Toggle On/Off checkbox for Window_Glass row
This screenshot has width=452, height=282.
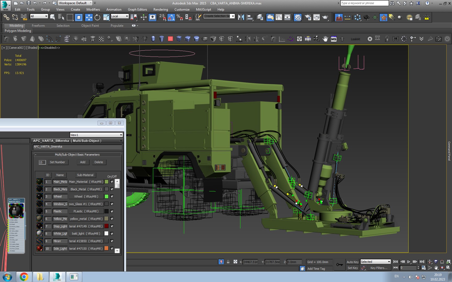pyautogui.click(x=112, y=204)
